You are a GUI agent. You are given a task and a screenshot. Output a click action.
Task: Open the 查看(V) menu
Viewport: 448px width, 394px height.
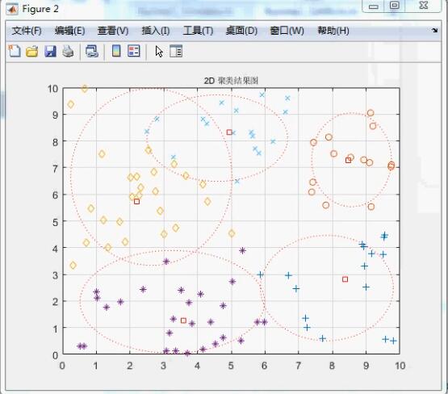pos(113,31)
